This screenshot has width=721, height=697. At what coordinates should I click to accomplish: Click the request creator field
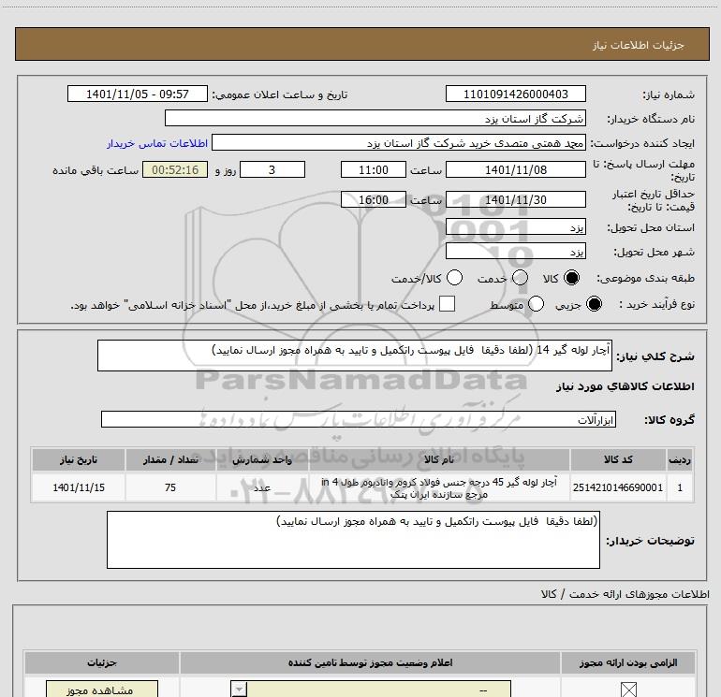tap(399, 142)
